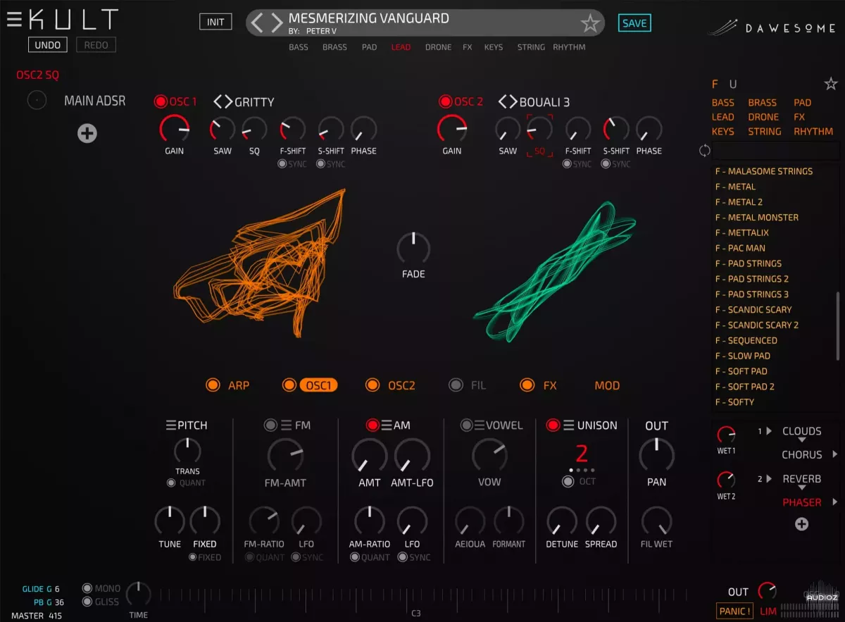Click the REDO button

pyautogui.click(x=96, y=45)
